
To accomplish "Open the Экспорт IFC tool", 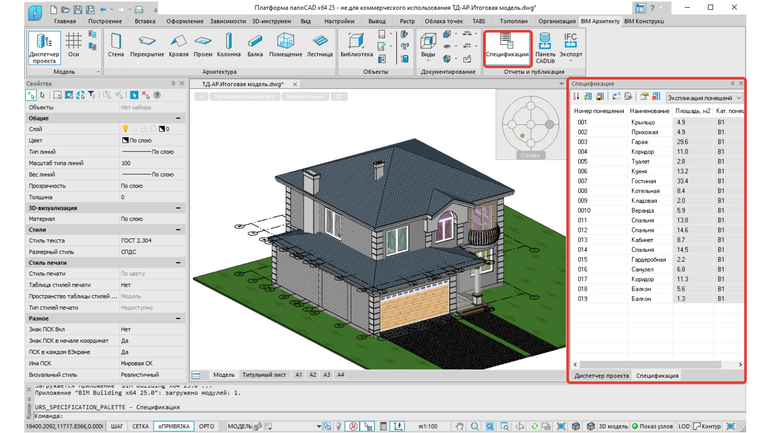I will point(571,48).
